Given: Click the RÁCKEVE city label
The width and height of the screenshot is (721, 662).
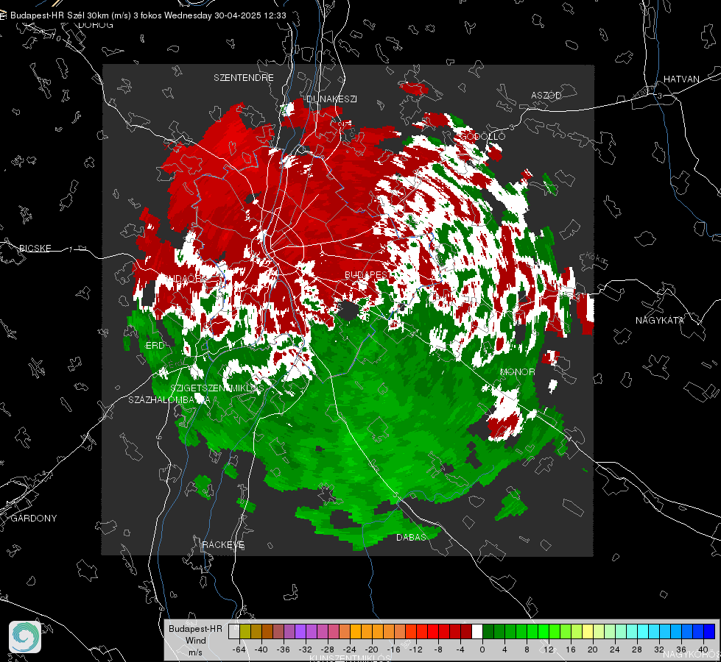Looking at the screenshot, I should [x=223, y=544].
